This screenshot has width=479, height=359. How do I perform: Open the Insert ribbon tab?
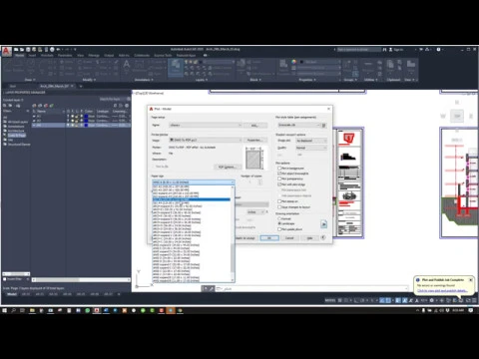(x=32, y=55)
